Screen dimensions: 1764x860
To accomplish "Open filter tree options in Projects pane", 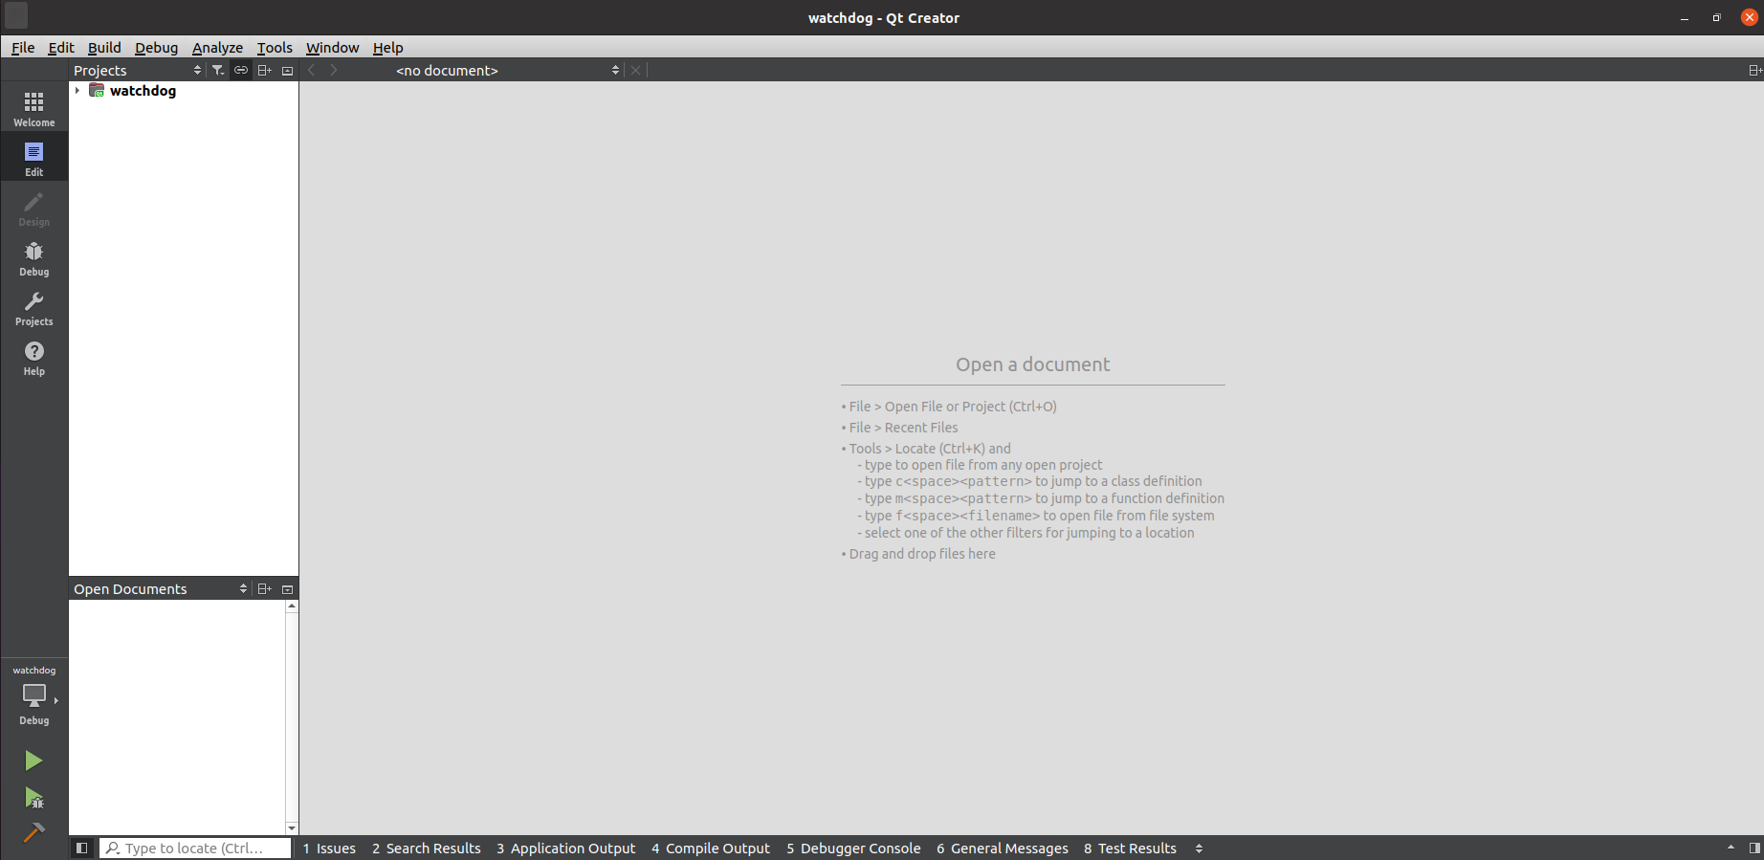I will tap(218, 70).
